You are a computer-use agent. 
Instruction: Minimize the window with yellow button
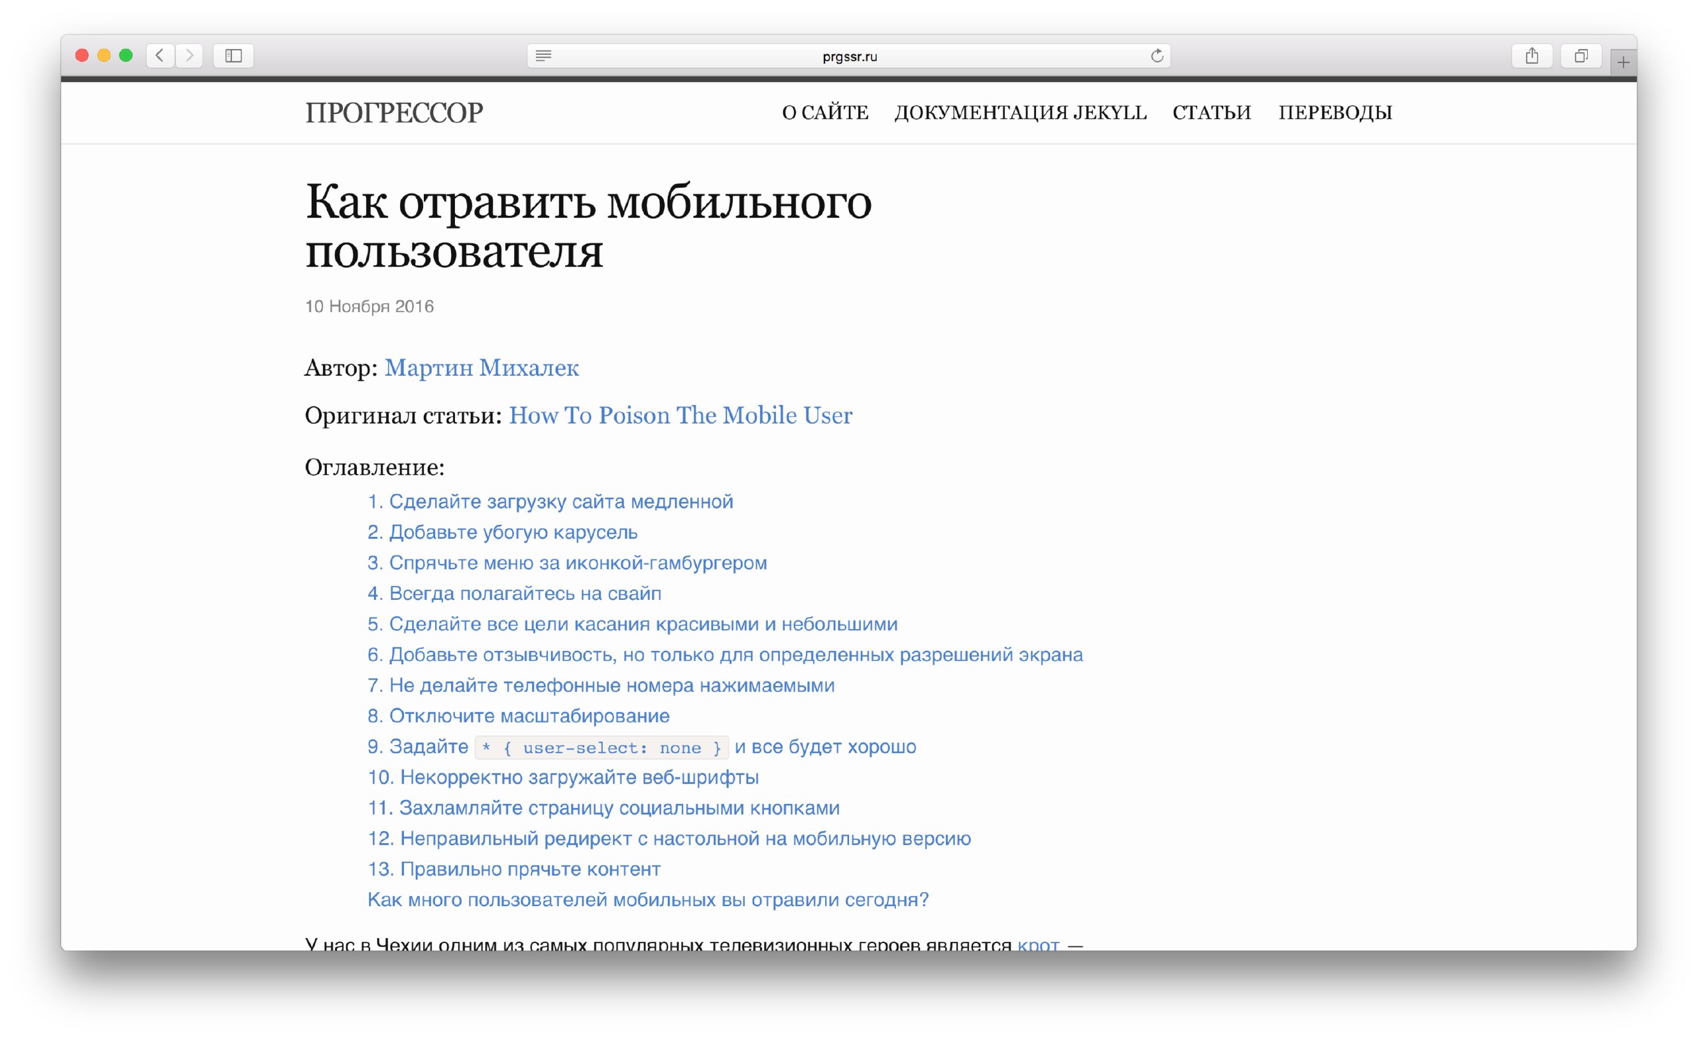(x=104, y=55)
